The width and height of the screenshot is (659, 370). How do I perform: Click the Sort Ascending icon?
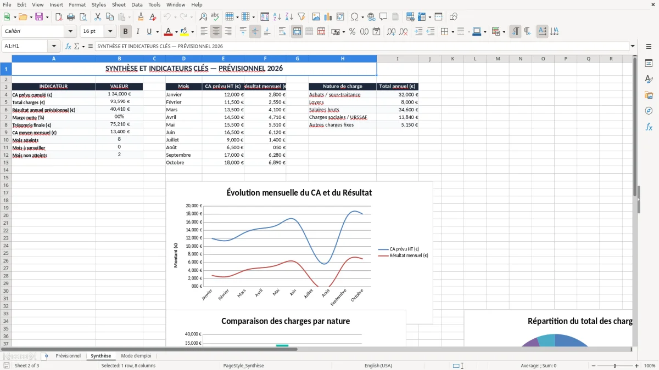(x=277, y=17)
